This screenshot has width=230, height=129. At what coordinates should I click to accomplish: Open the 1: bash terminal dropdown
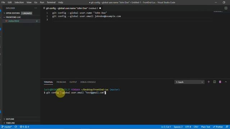[189, 82]
